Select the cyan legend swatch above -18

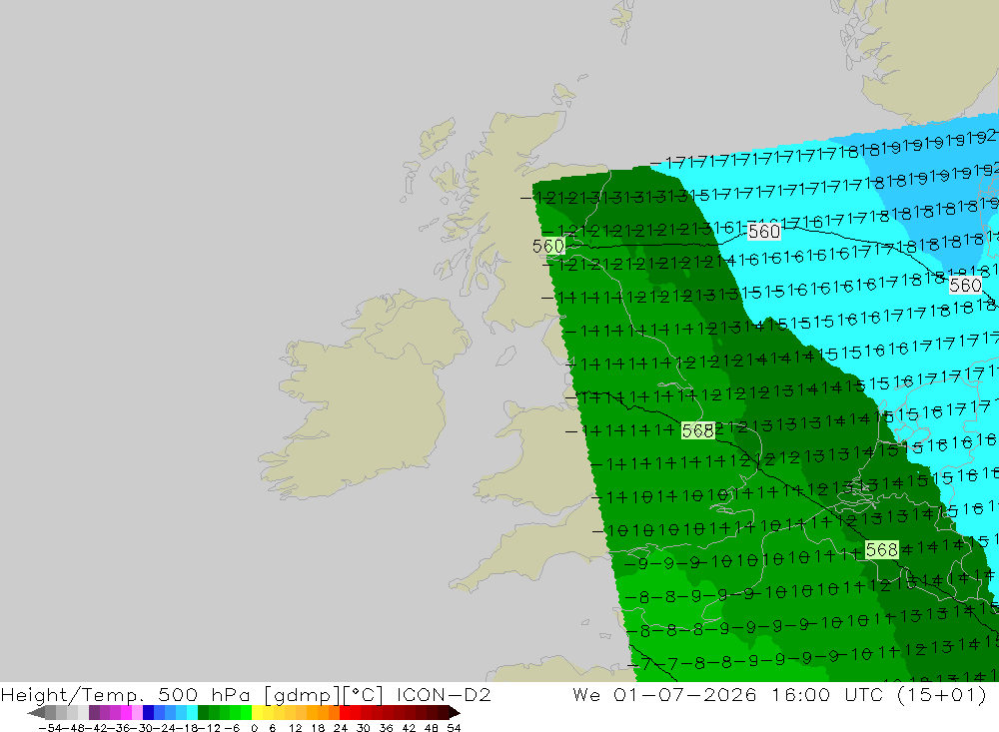click(x=192, y=712)
